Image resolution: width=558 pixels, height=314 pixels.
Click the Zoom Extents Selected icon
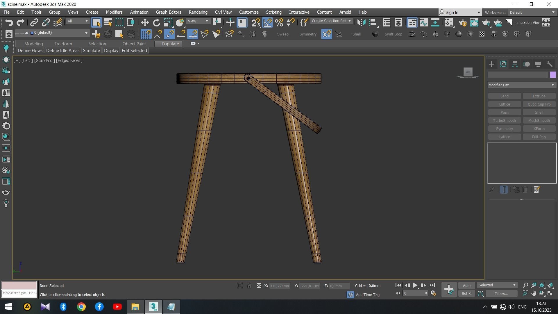pos(542,285)
